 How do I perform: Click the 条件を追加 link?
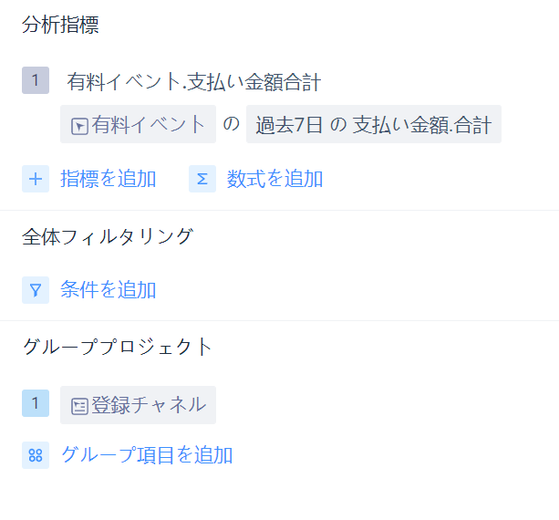tap(109, 289)
